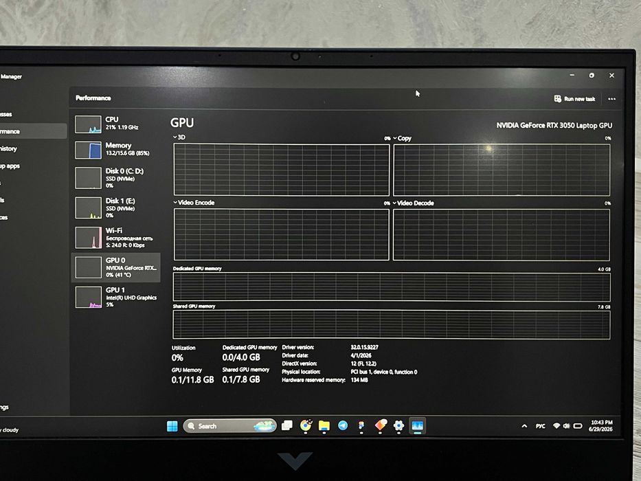Expand the hidden tray icons chevron
Screen dimensions: 641x481
pyautogui.click(x=524, y=426)
